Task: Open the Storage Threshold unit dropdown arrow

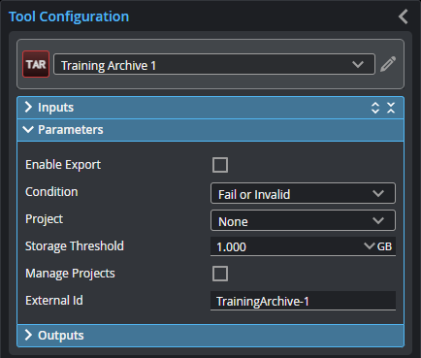Action: coord(369,246)
